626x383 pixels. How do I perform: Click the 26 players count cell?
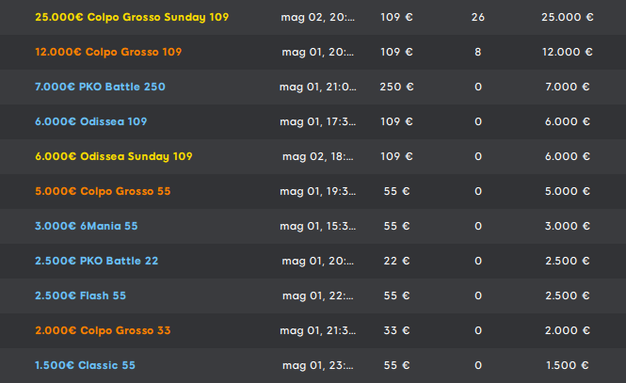478,17
